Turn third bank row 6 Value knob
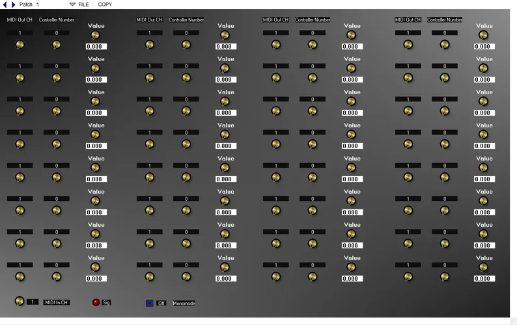517x325 pixels. 351,201
